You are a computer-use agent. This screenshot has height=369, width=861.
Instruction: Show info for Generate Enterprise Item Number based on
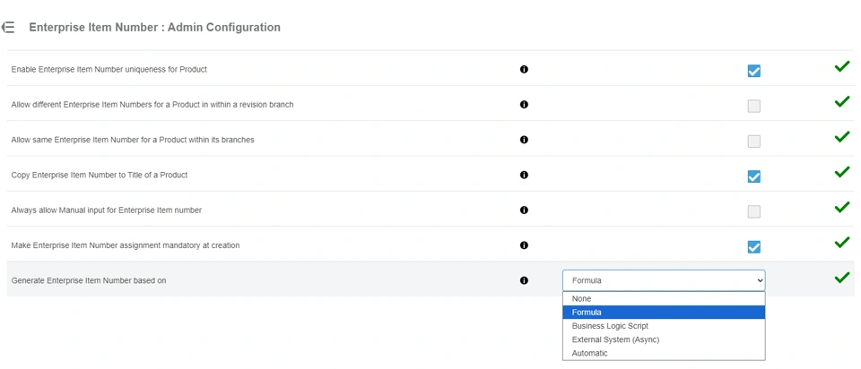[x=525, y=280]
